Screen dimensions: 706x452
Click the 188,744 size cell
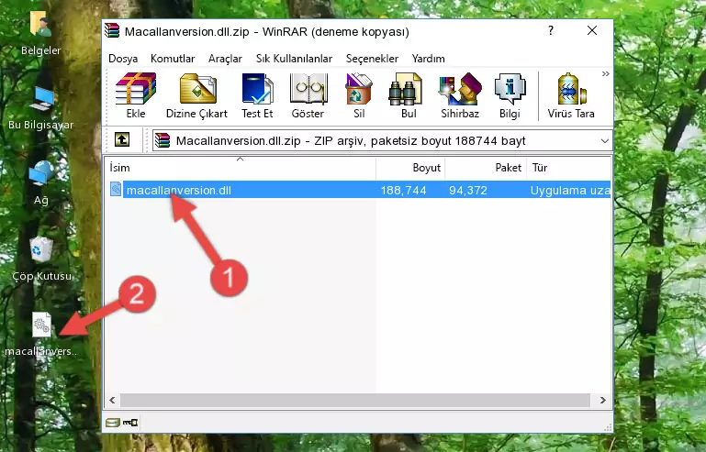pyautogui.click(x=403, y=191)
